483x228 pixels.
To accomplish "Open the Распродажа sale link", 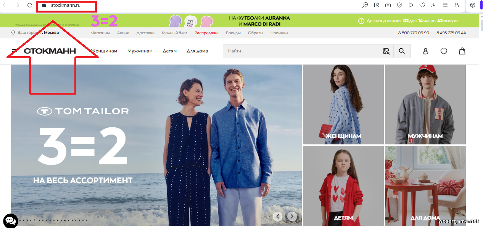I will (x=206, y=33).
